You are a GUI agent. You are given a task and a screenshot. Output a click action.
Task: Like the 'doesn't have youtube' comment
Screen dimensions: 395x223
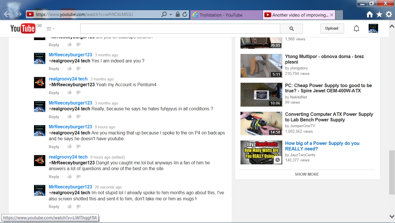[x=70, y=147]
